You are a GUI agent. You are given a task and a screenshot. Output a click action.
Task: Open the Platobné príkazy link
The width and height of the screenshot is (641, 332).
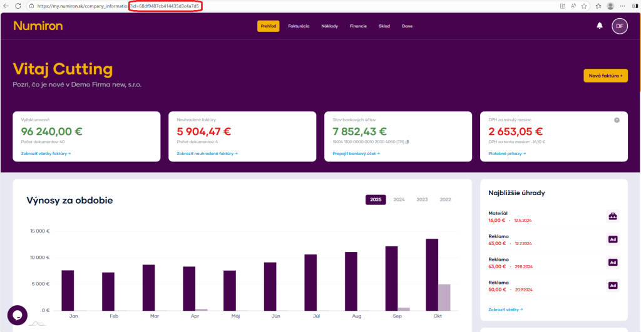tap(506, 153)
